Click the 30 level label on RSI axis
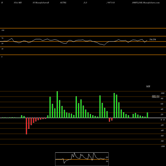 (x=2, y=49)
